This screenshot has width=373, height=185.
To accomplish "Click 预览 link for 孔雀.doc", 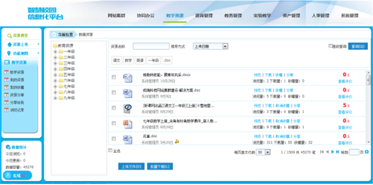I will [x=257, y=136].
